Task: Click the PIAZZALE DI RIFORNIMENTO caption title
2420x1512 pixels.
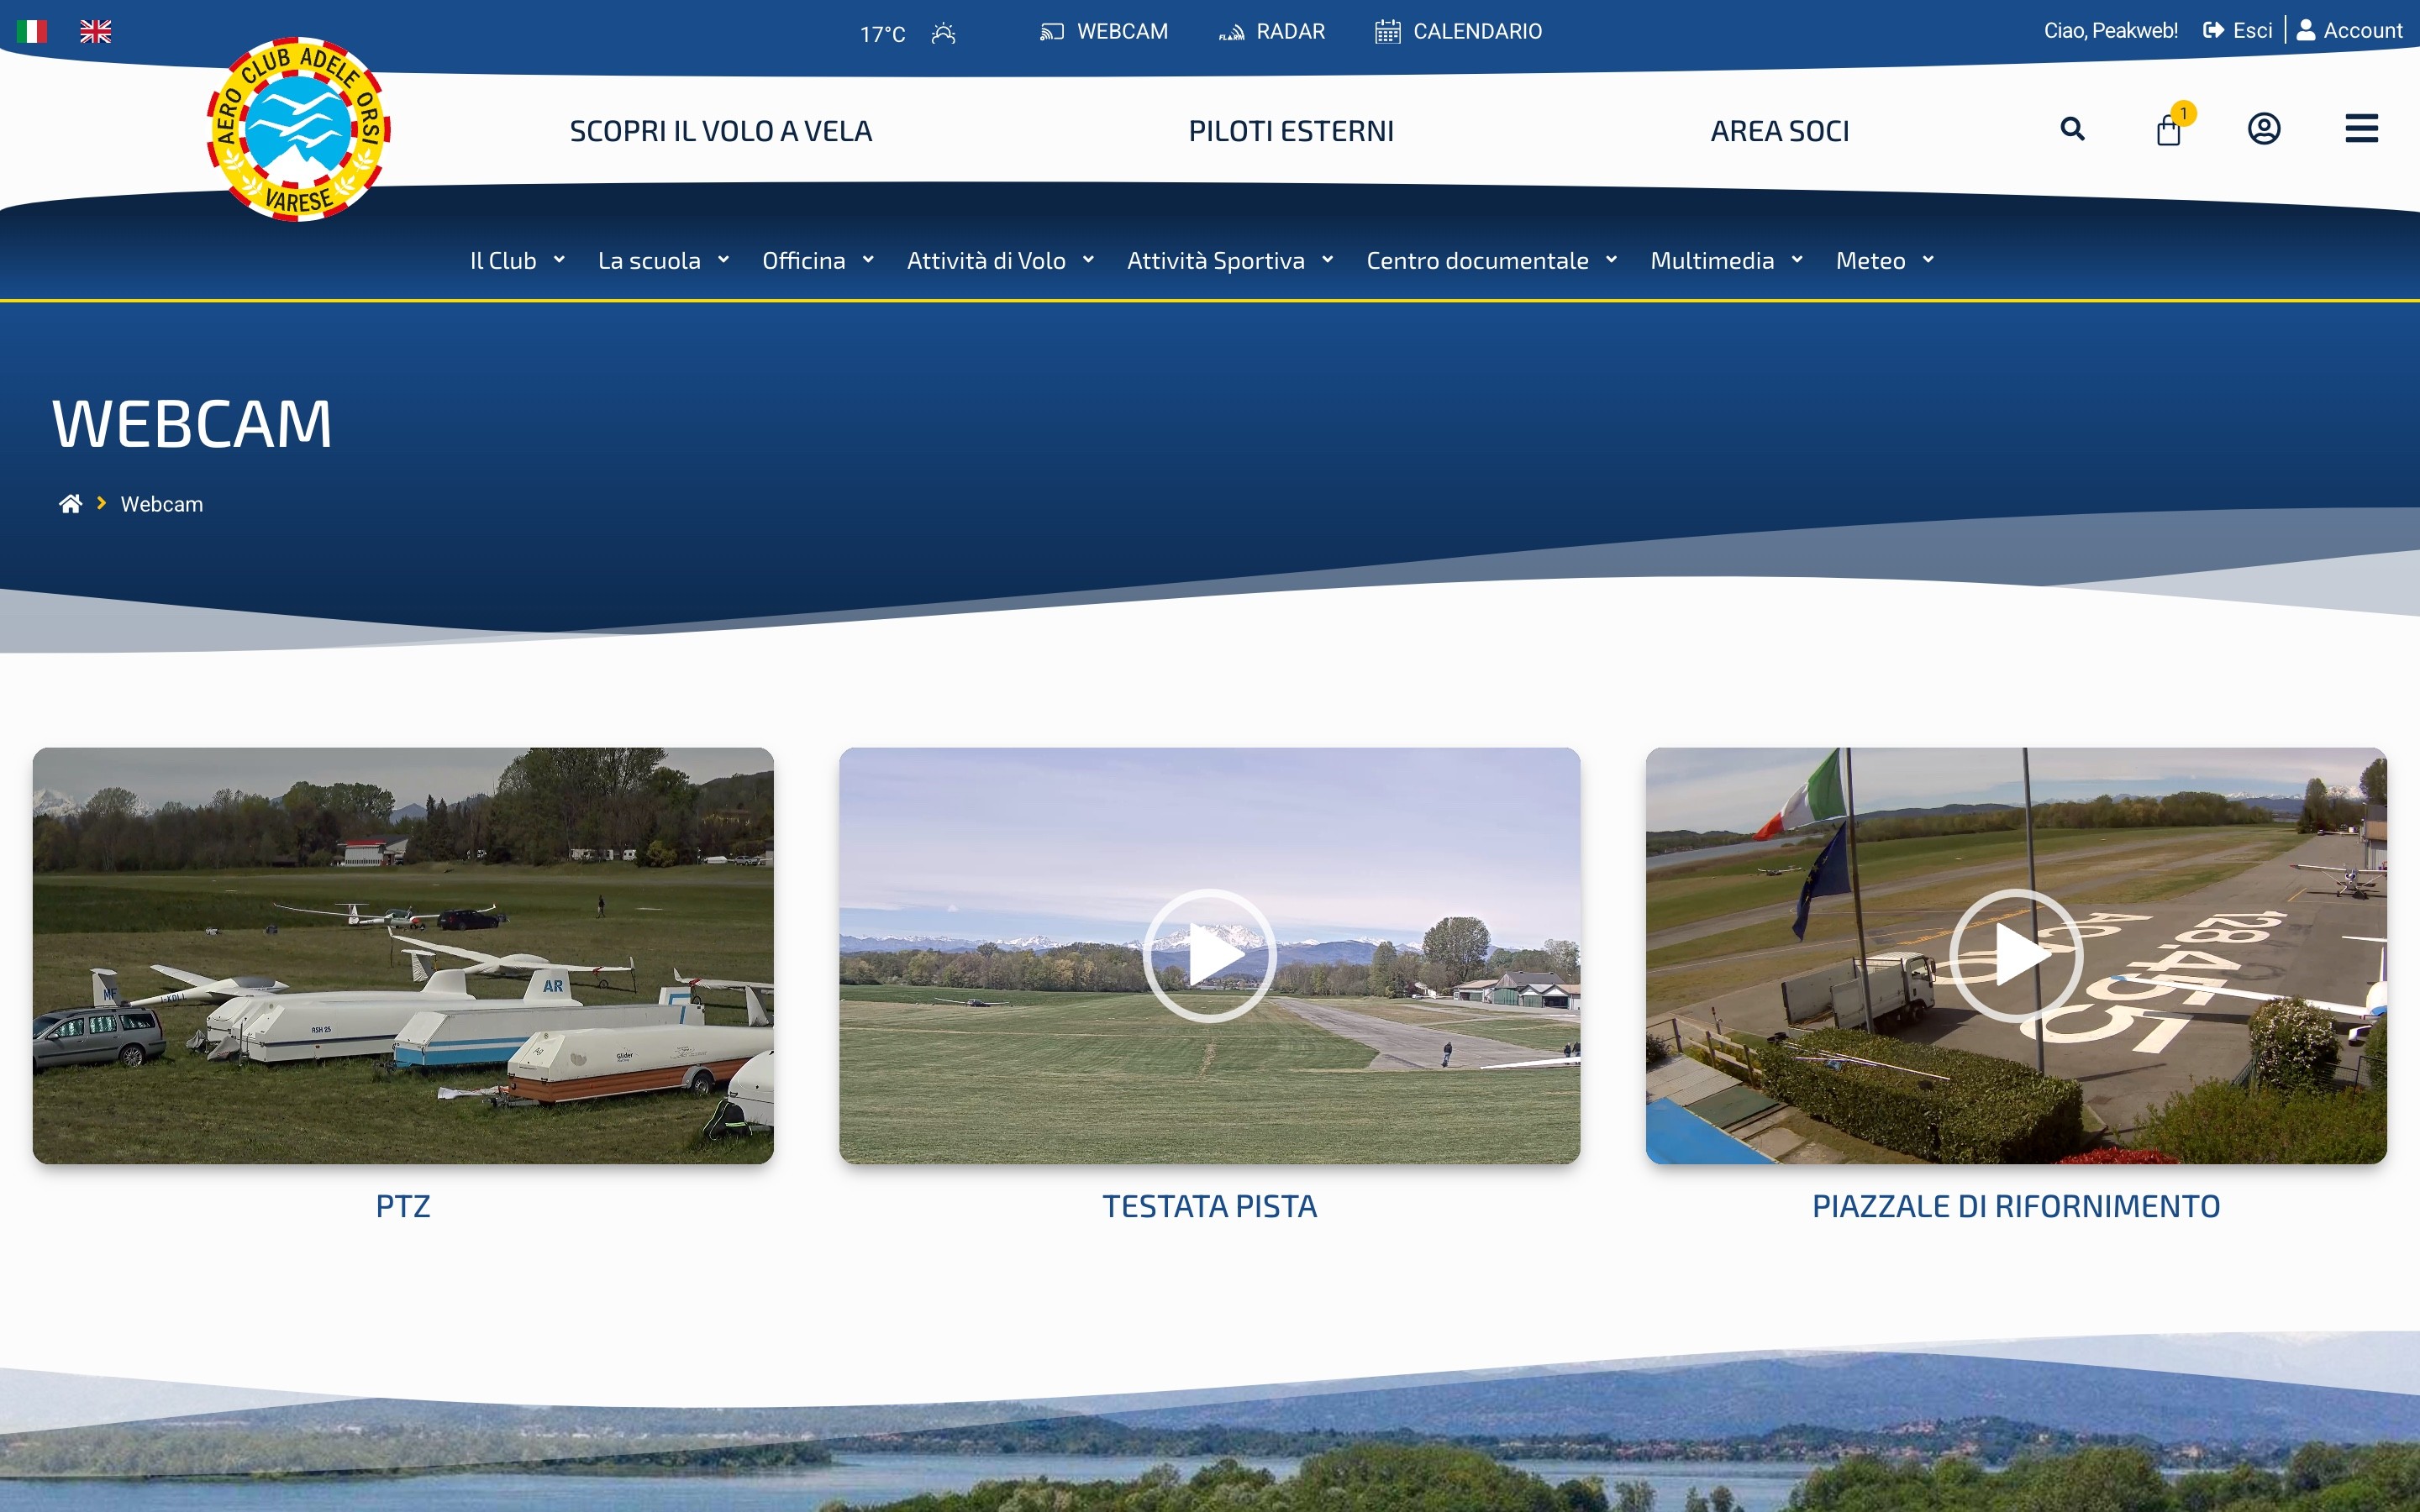Action: 2016,1206
